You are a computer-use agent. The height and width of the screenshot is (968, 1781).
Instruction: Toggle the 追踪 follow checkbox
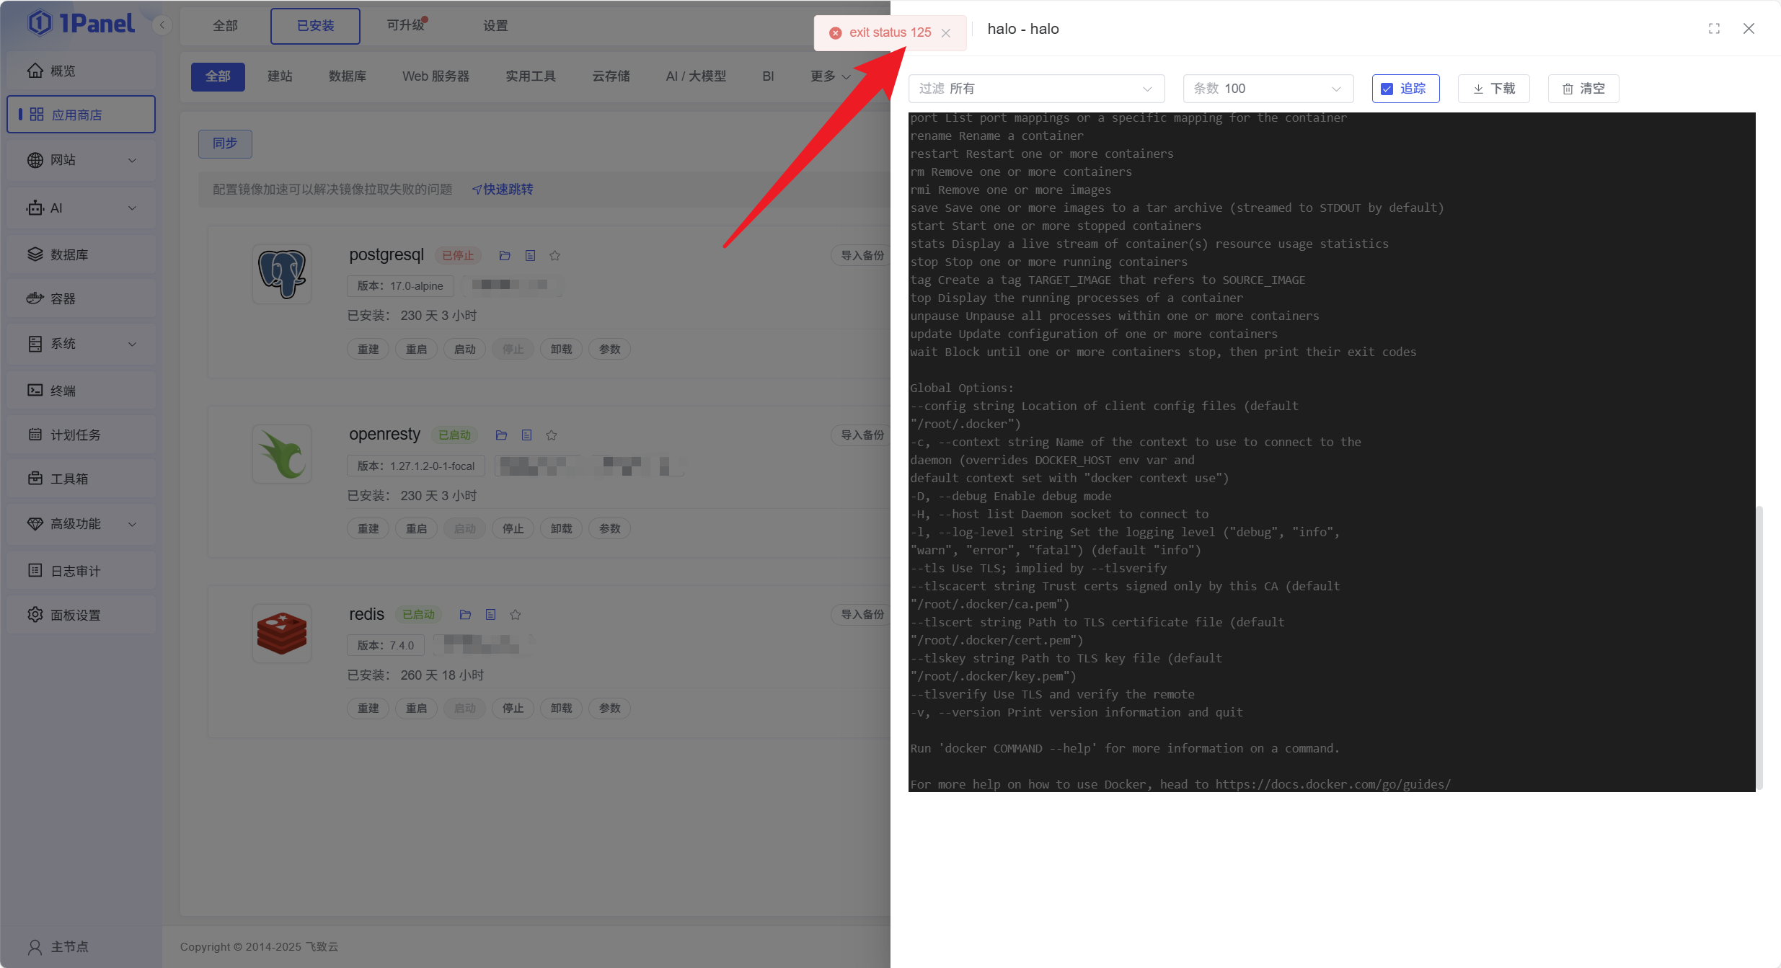point(1387,89)
